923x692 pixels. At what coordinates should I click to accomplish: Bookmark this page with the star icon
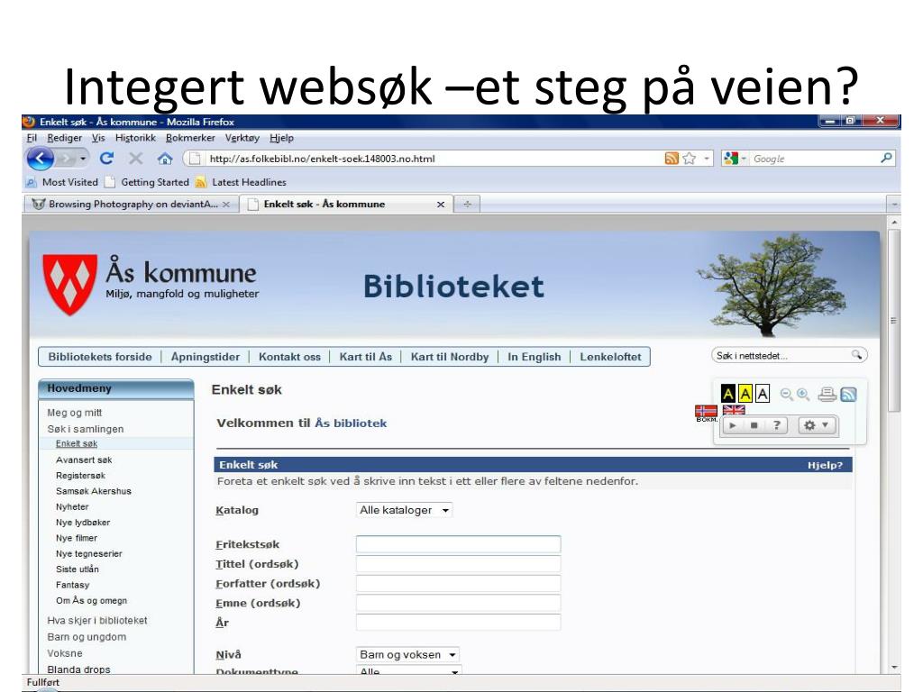690,159
